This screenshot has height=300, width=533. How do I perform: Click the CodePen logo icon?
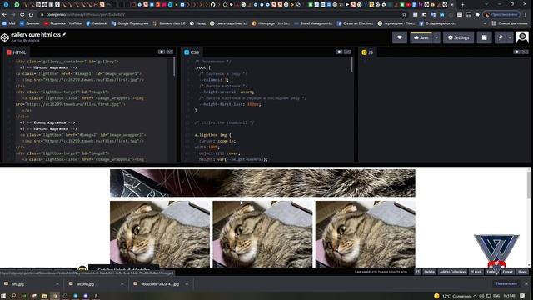[x=5, y=37]
